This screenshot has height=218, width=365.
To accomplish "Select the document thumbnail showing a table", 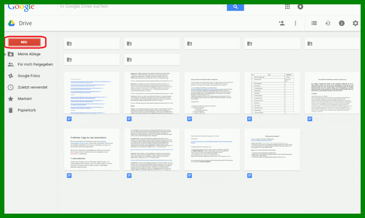I will click(272, 93).
